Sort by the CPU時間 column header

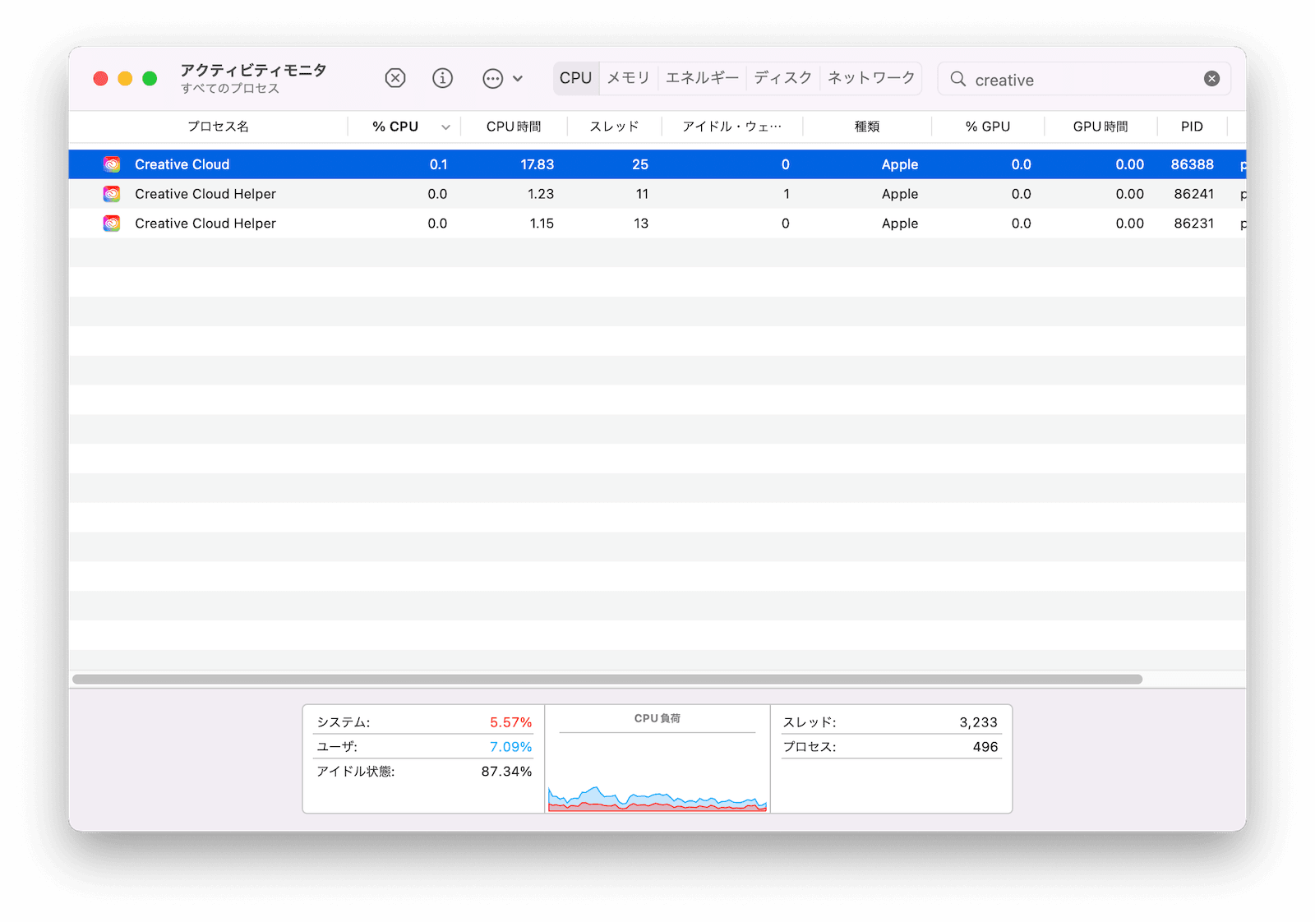click(514, 127)
